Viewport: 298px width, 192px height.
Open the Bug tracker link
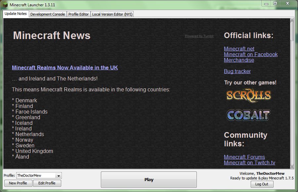[x=237, y=72]
